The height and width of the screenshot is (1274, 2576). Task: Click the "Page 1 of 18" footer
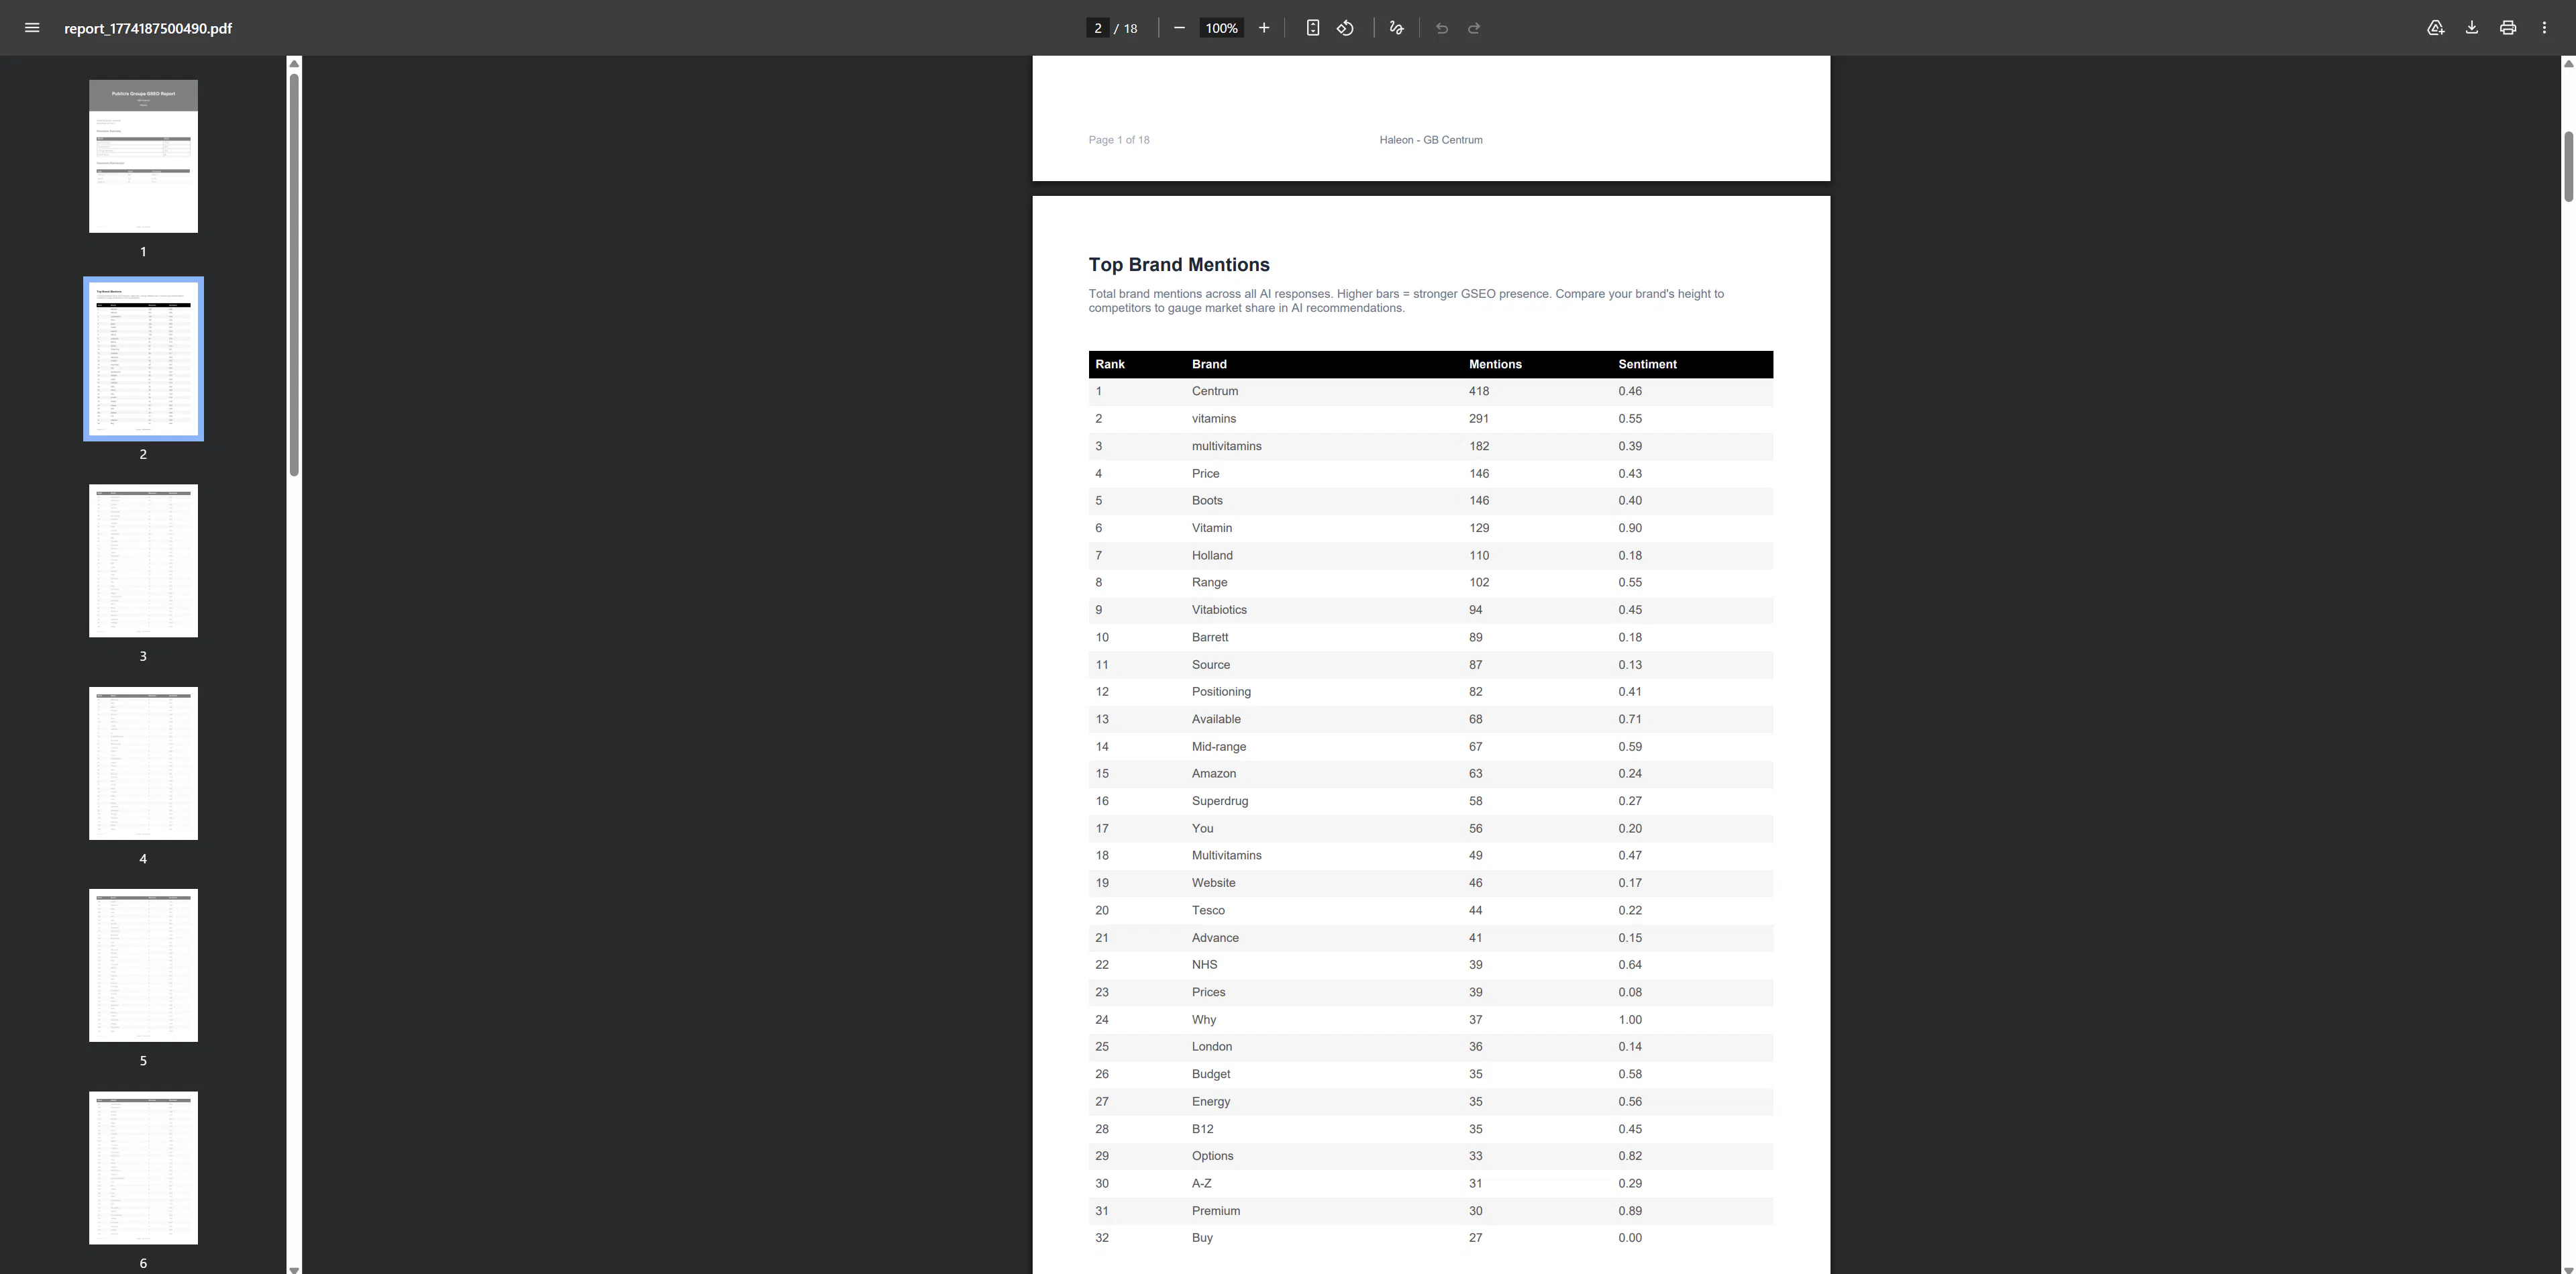tap(1119, 140)
